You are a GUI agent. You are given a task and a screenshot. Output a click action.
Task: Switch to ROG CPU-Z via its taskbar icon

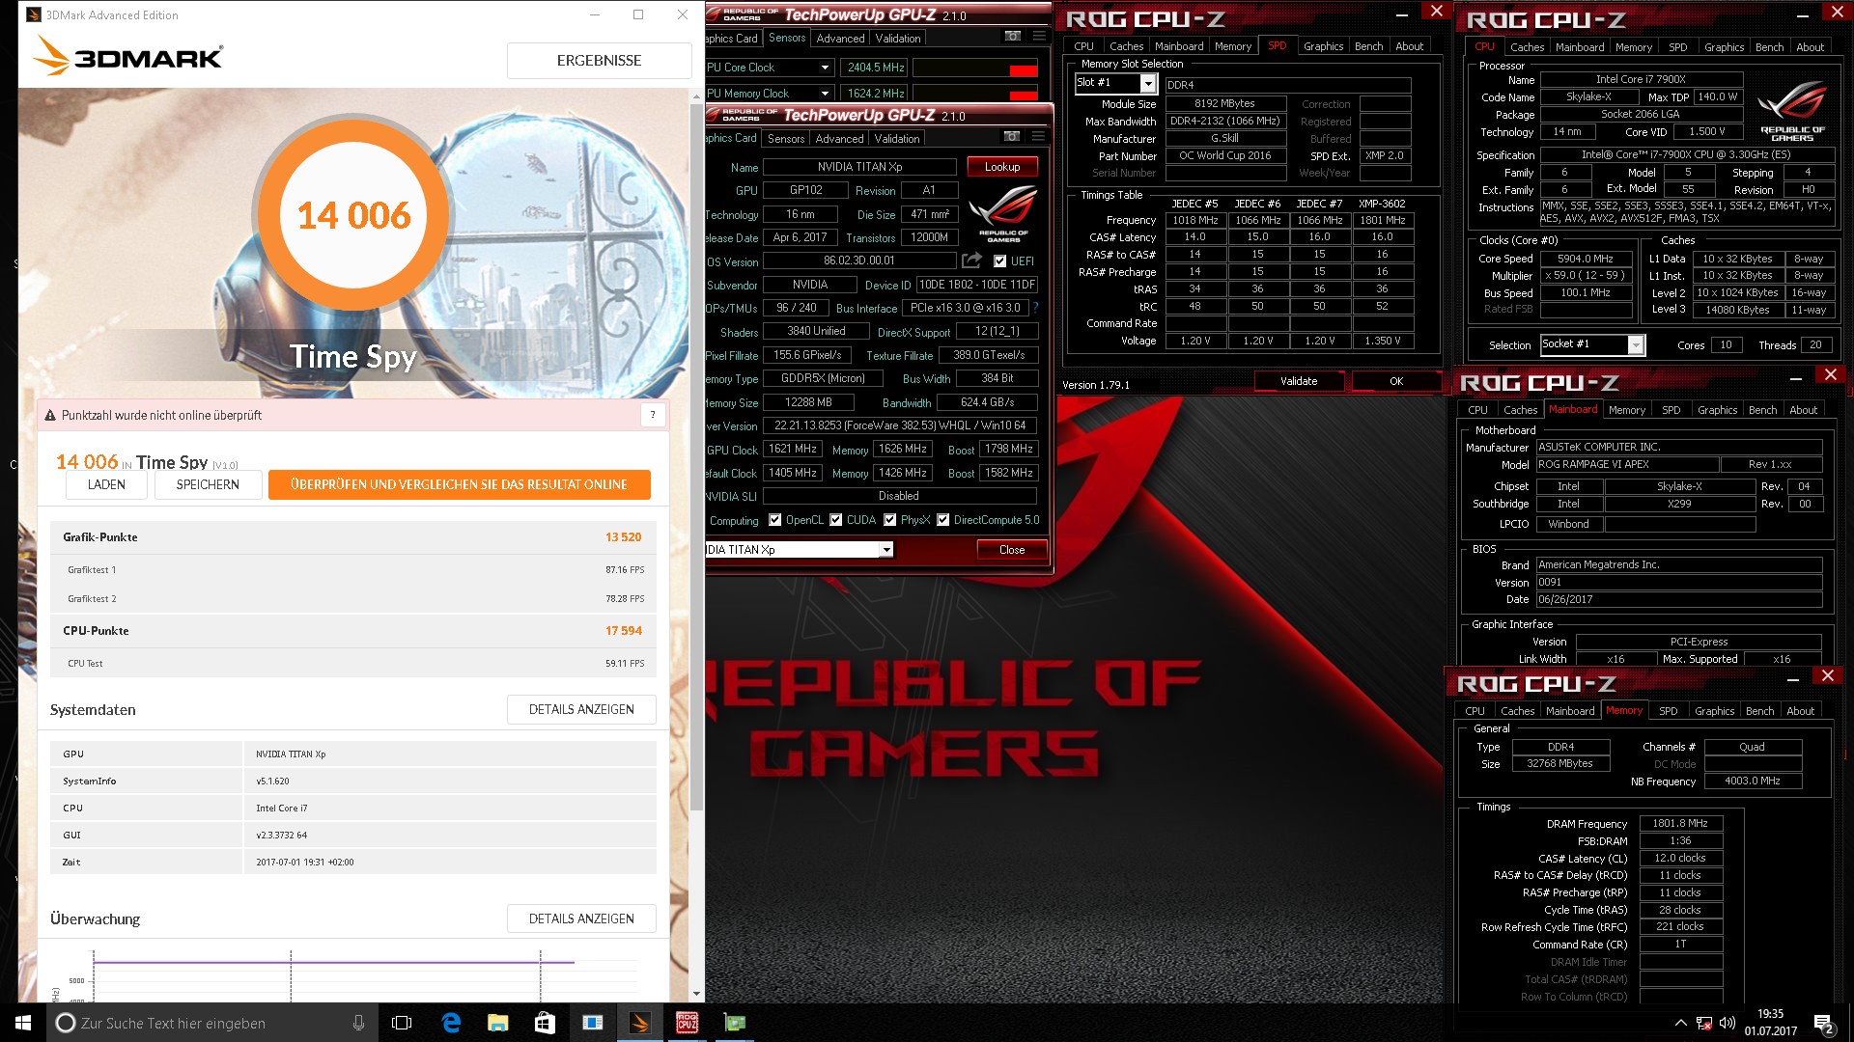click(687, 1023)
